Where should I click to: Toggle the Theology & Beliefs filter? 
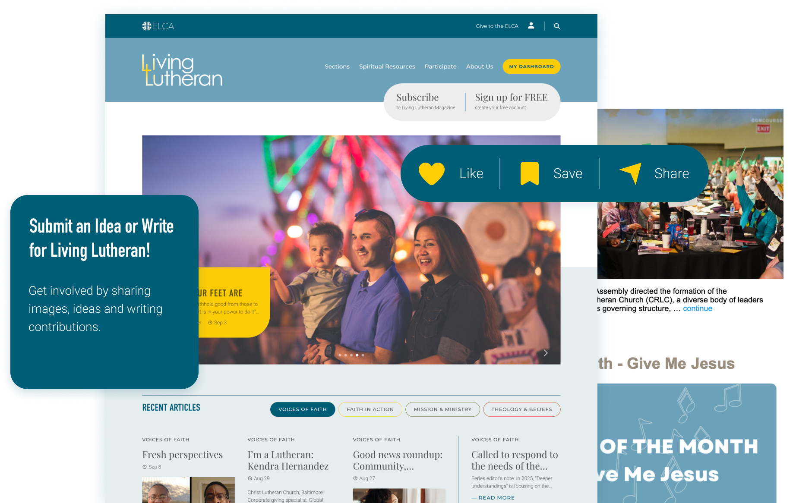(521, 409)
